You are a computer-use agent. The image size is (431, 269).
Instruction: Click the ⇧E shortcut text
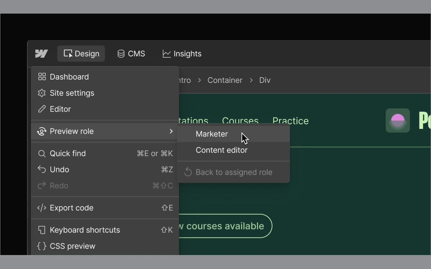[x=167, y=208]
